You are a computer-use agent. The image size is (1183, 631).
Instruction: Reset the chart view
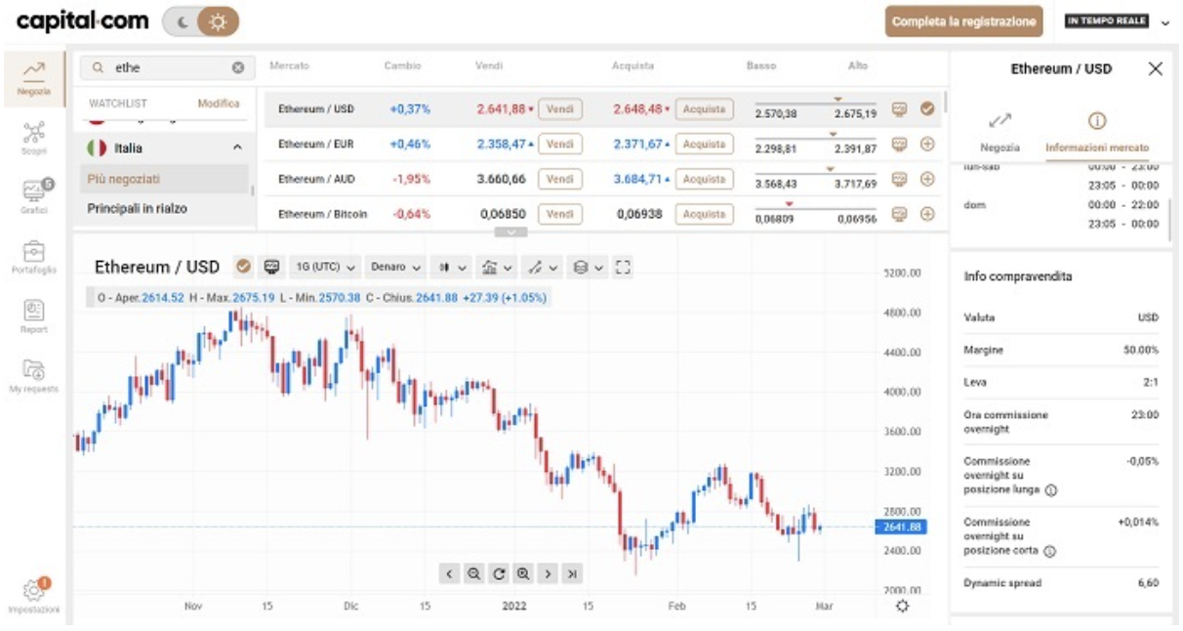tap(499, 574)
